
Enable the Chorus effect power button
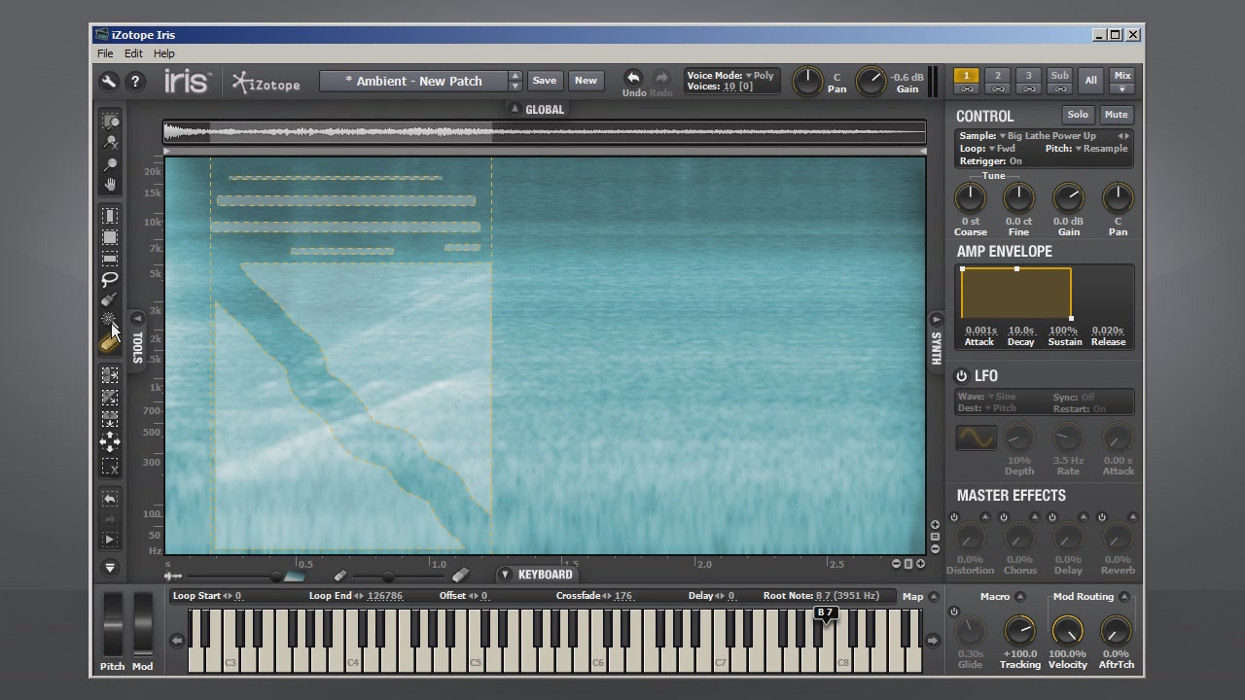coord(1003,517)
